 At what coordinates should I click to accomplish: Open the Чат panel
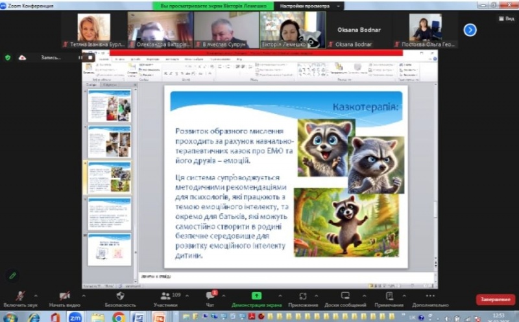[210, 298]
